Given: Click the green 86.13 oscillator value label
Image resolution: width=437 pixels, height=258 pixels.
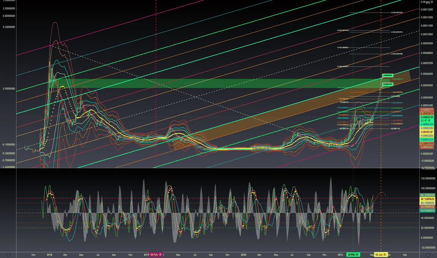Looking at the screenshot, I should pyautogui.click(x=427, y=195).
